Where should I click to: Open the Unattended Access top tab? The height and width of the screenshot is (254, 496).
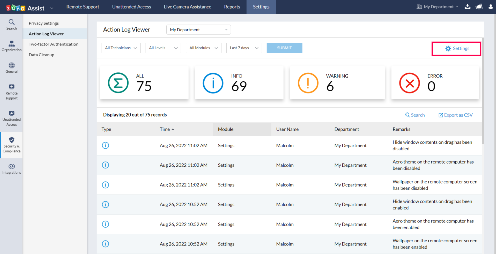coord(131,7)
